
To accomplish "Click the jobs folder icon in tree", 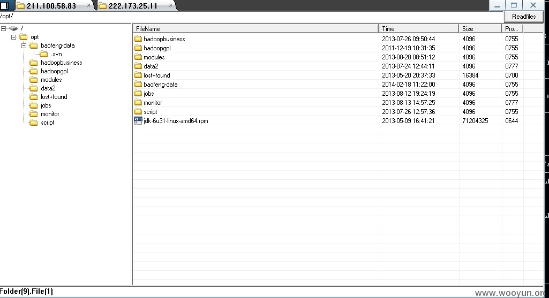I will pos(34,105).
